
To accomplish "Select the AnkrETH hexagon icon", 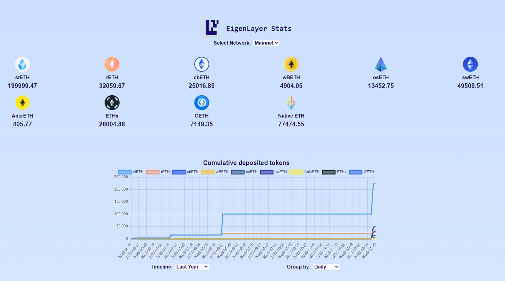I will (22, 102).
